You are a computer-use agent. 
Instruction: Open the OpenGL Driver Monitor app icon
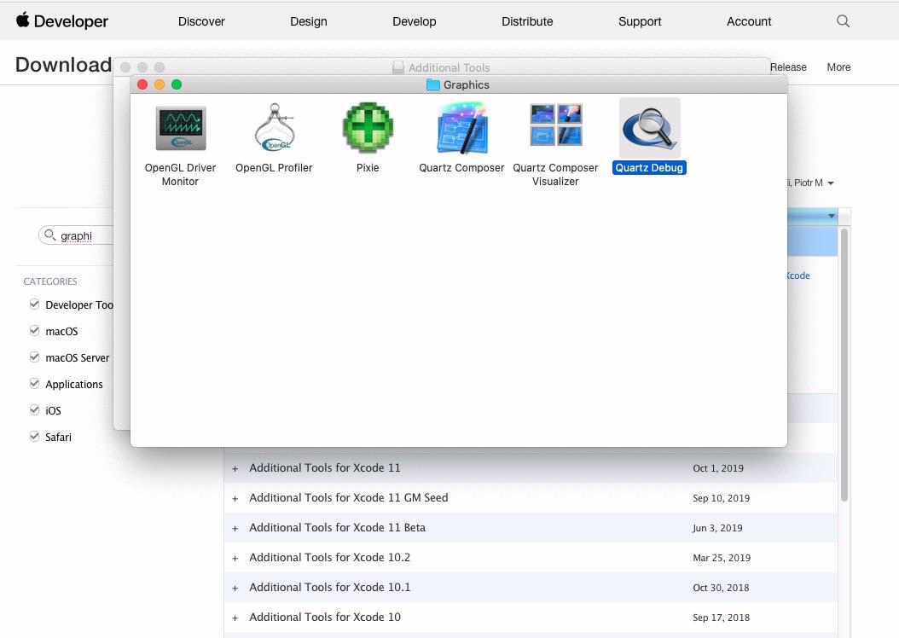point(180,128)
